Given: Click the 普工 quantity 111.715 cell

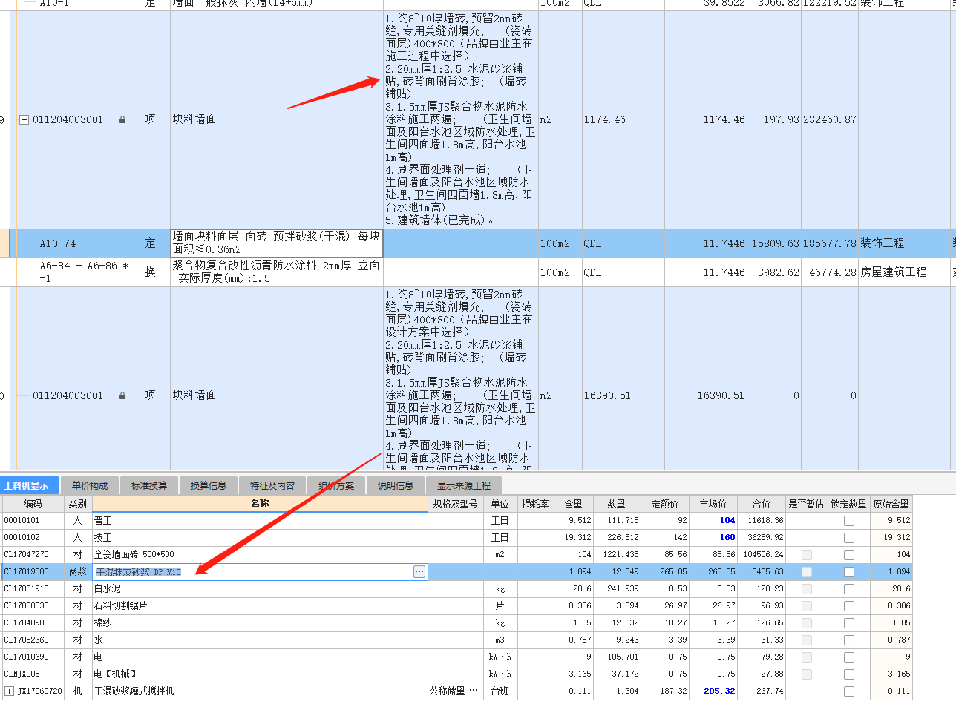Looking at the screenshot, I should 617,521.
